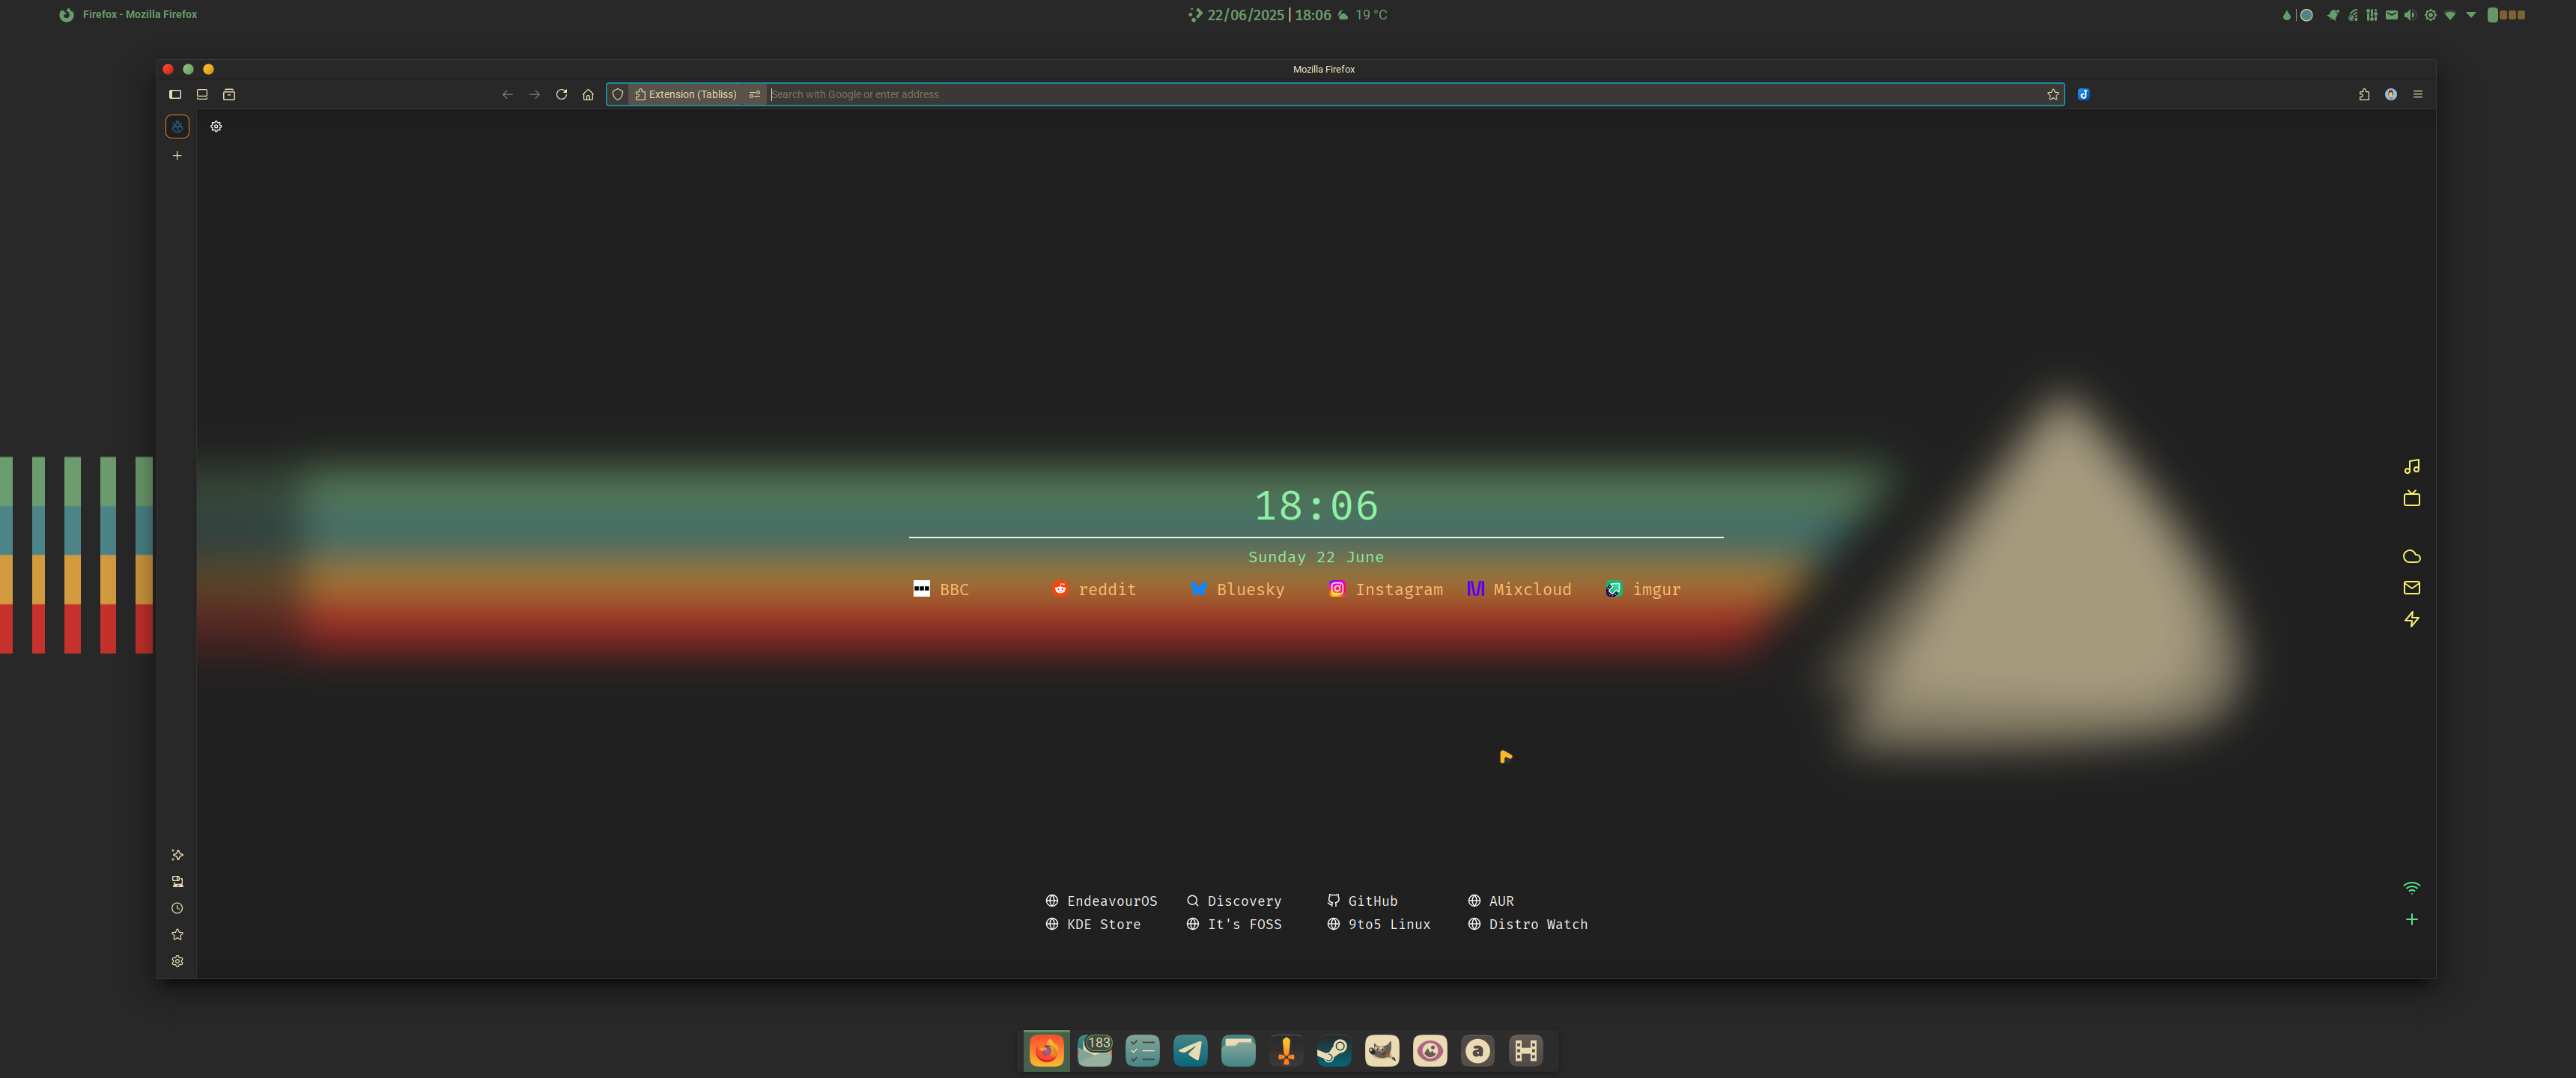Screen dimensions: 2576x1078
Task: Open the Extensions puzzle icon in toolbar
Action: 2364,94
